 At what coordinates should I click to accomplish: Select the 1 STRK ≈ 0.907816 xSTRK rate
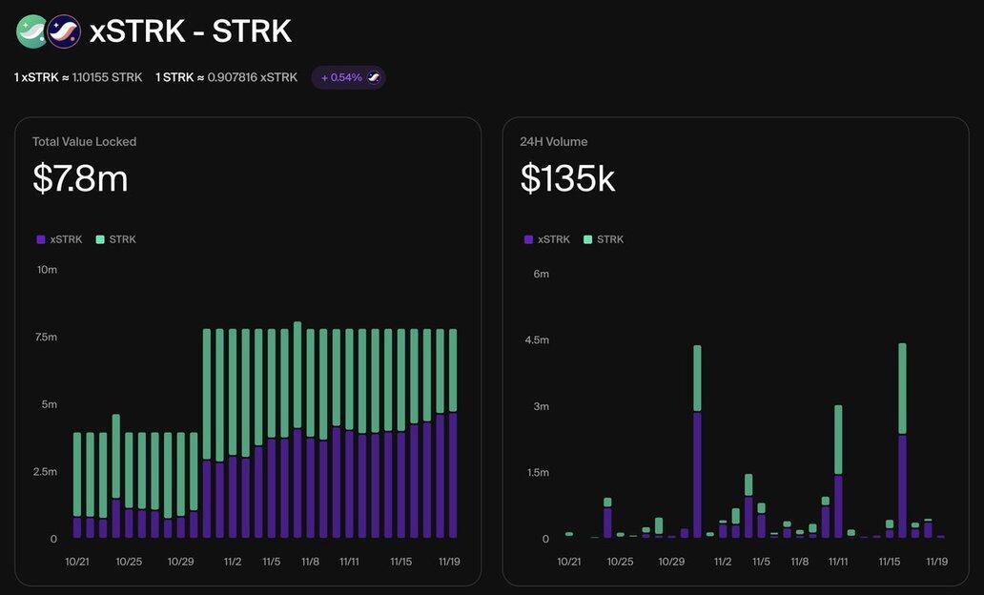pyautogui.click(x=226, y=77)
